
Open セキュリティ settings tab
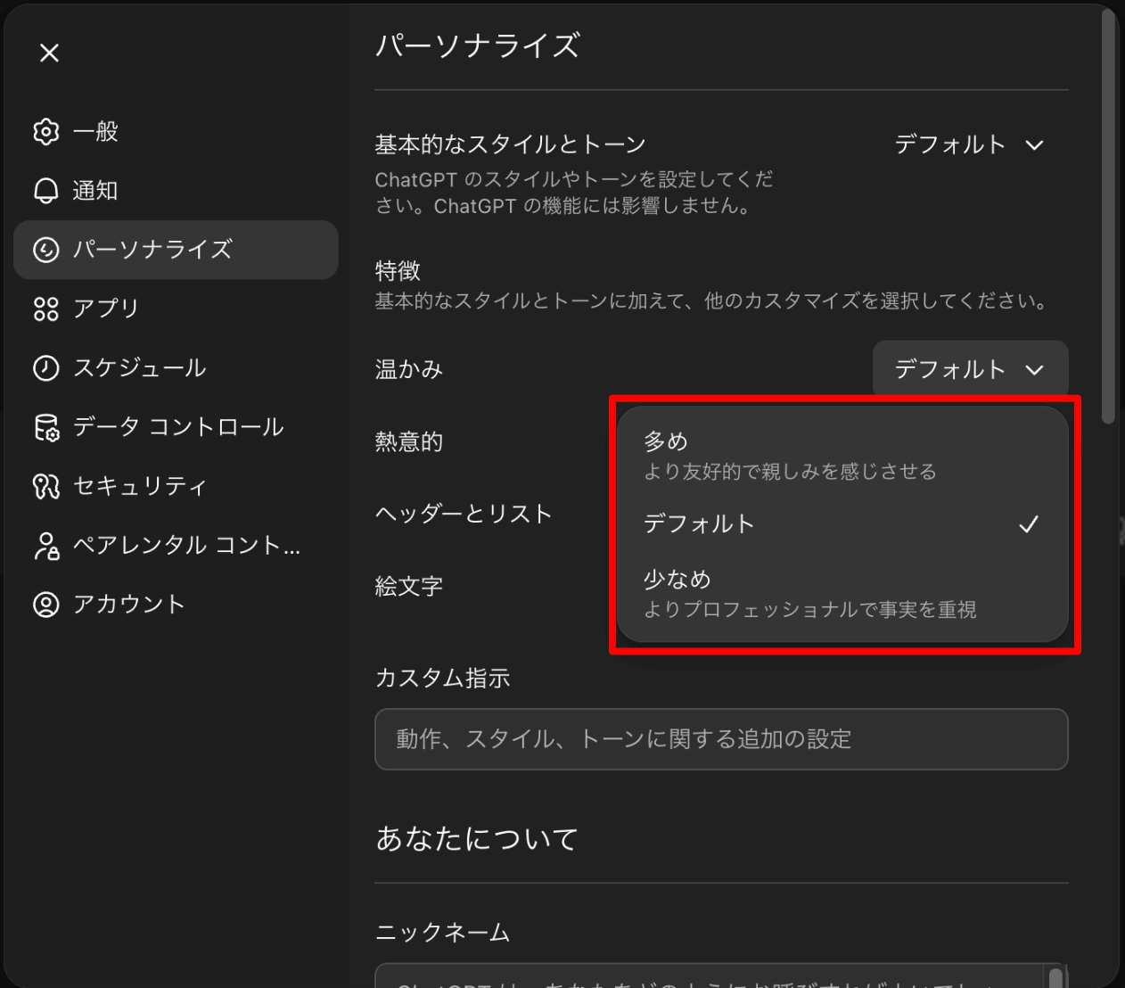point(140,486)
